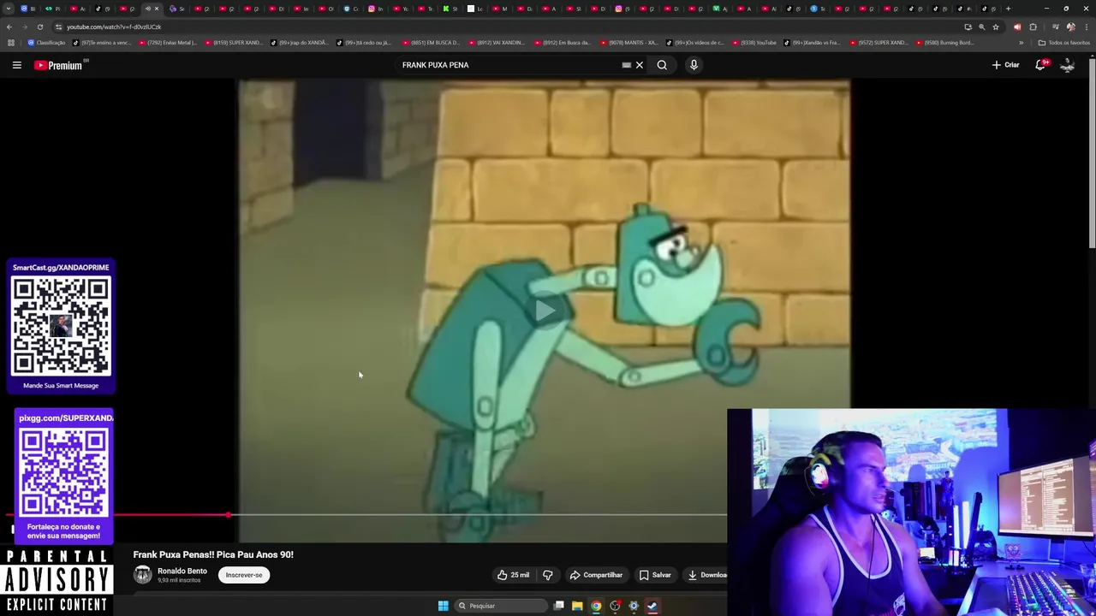Open the Classificação bookmark

[x=47, y=43]
